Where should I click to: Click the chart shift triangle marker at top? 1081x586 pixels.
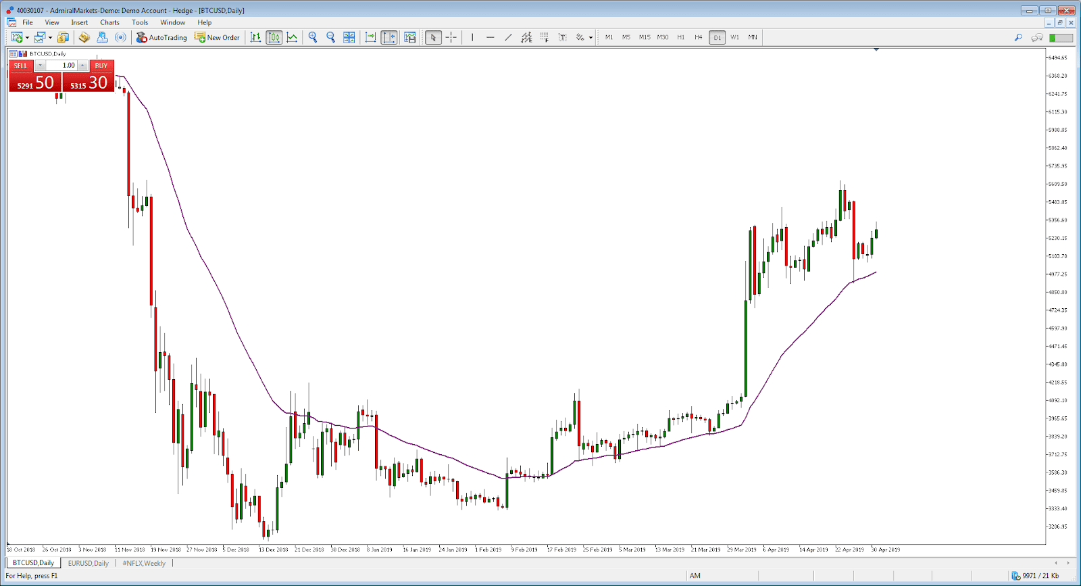pos(876,49)
